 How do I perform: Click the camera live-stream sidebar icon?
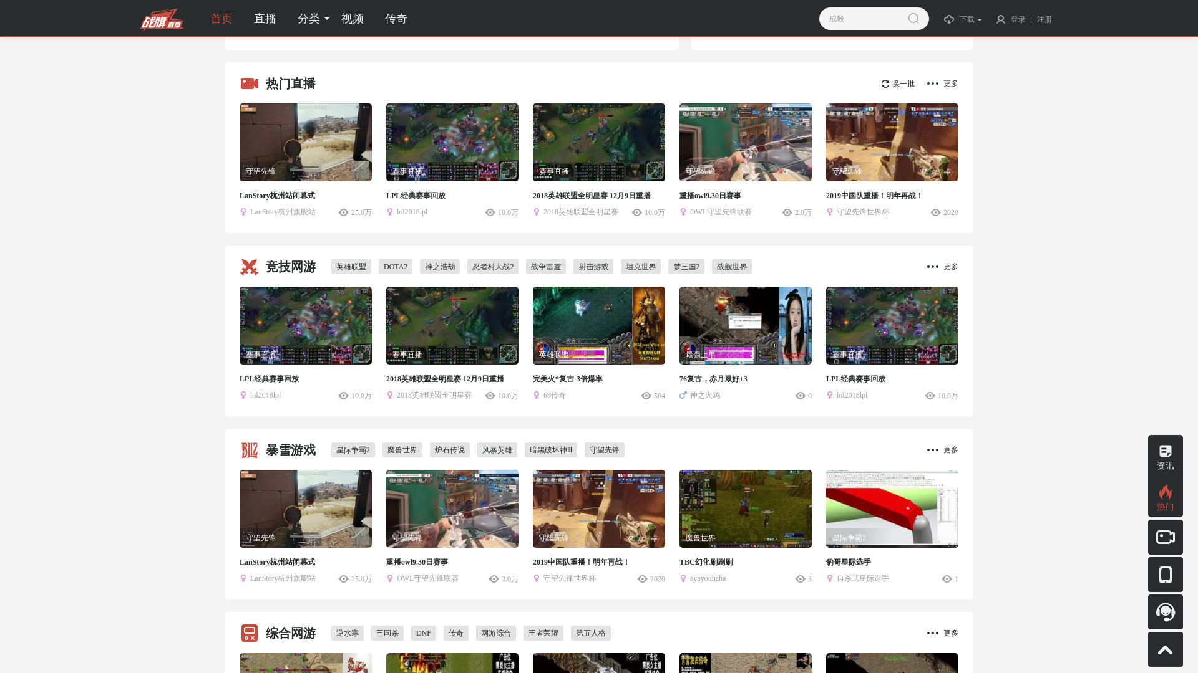[x=1166, y=537]
